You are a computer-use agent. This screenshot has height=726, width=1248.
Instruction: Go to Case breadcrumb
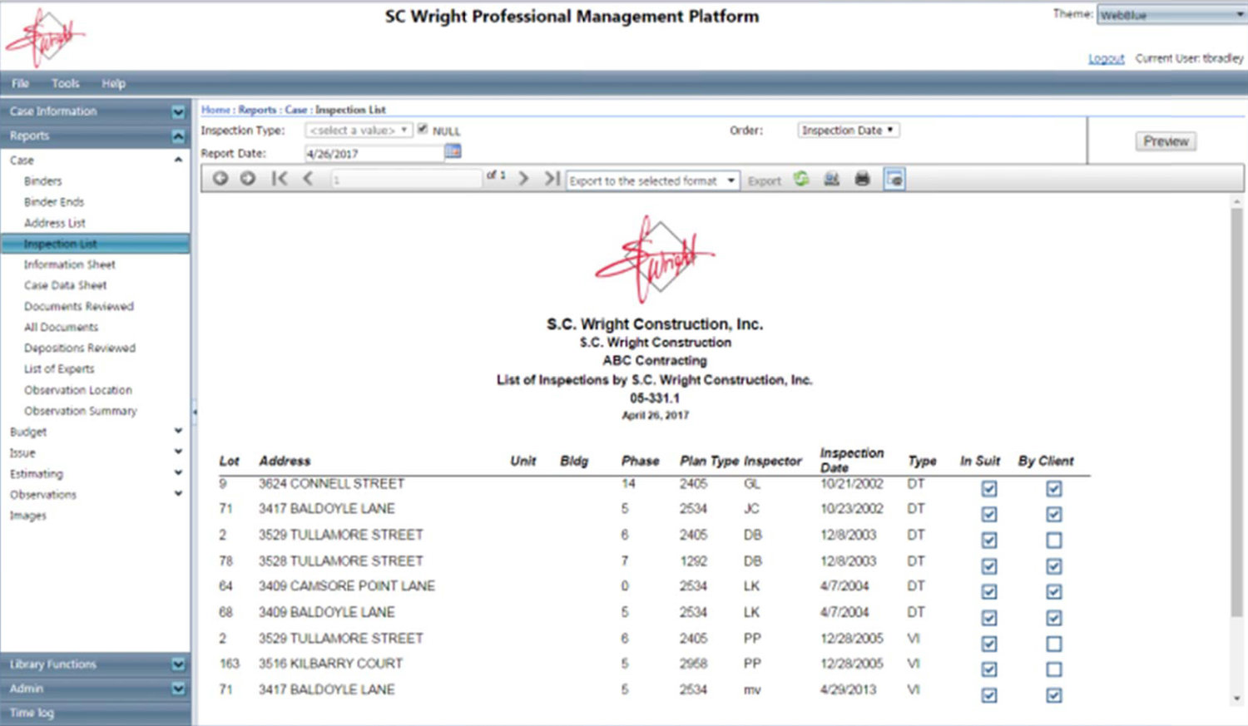(x=296, y=109)
